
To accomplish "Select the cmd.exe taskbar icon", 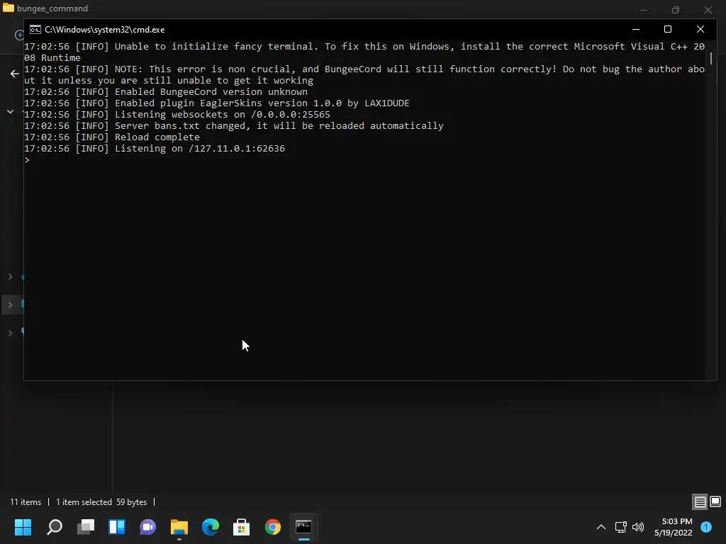I will [303, 526].
